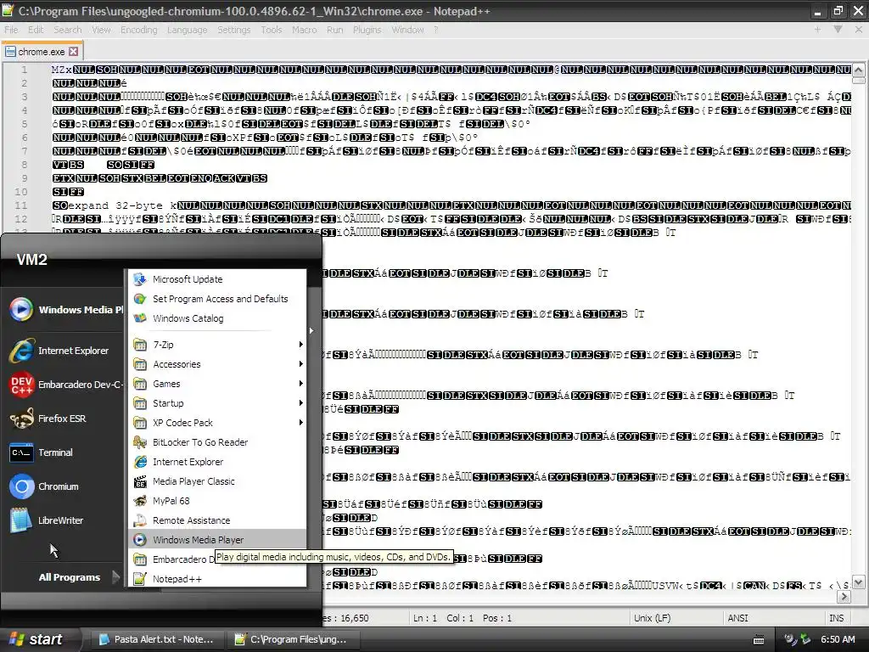Open the Search menu in Notepad++

click(68, 30)
